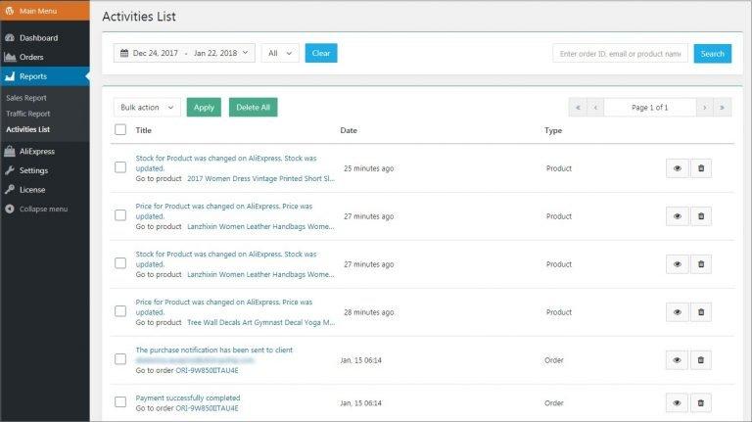Open the Main Menu header
Screen dimensions: 752x422
pos(45,11)
